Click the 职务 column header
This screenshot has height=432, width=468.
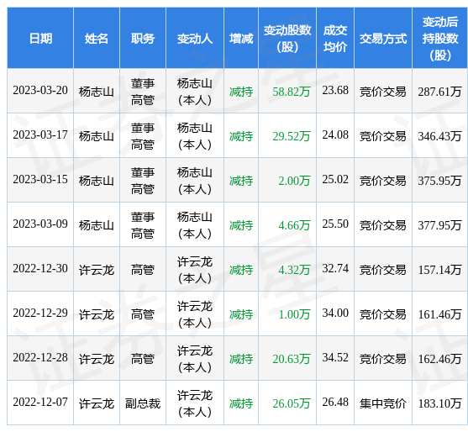click(143, 39)
